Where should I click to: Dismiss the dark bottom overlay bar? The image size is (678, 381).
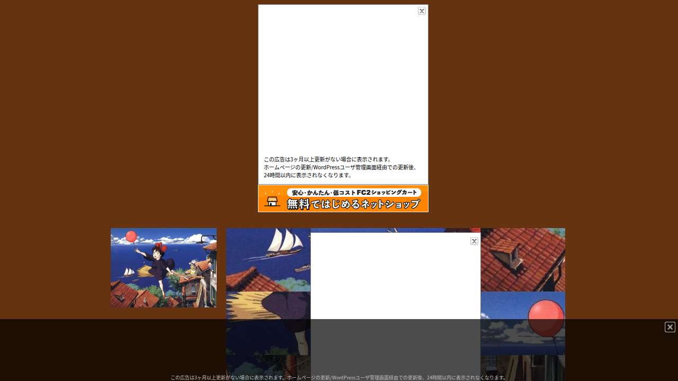670,327
